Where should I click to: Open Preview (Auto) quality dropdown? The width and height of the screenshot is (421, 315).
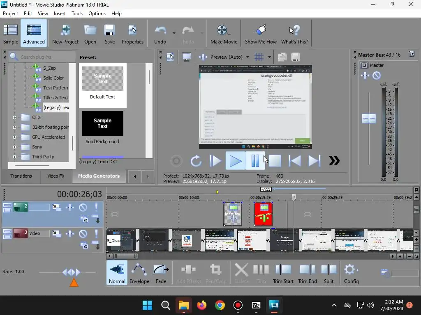pos(248,57)
